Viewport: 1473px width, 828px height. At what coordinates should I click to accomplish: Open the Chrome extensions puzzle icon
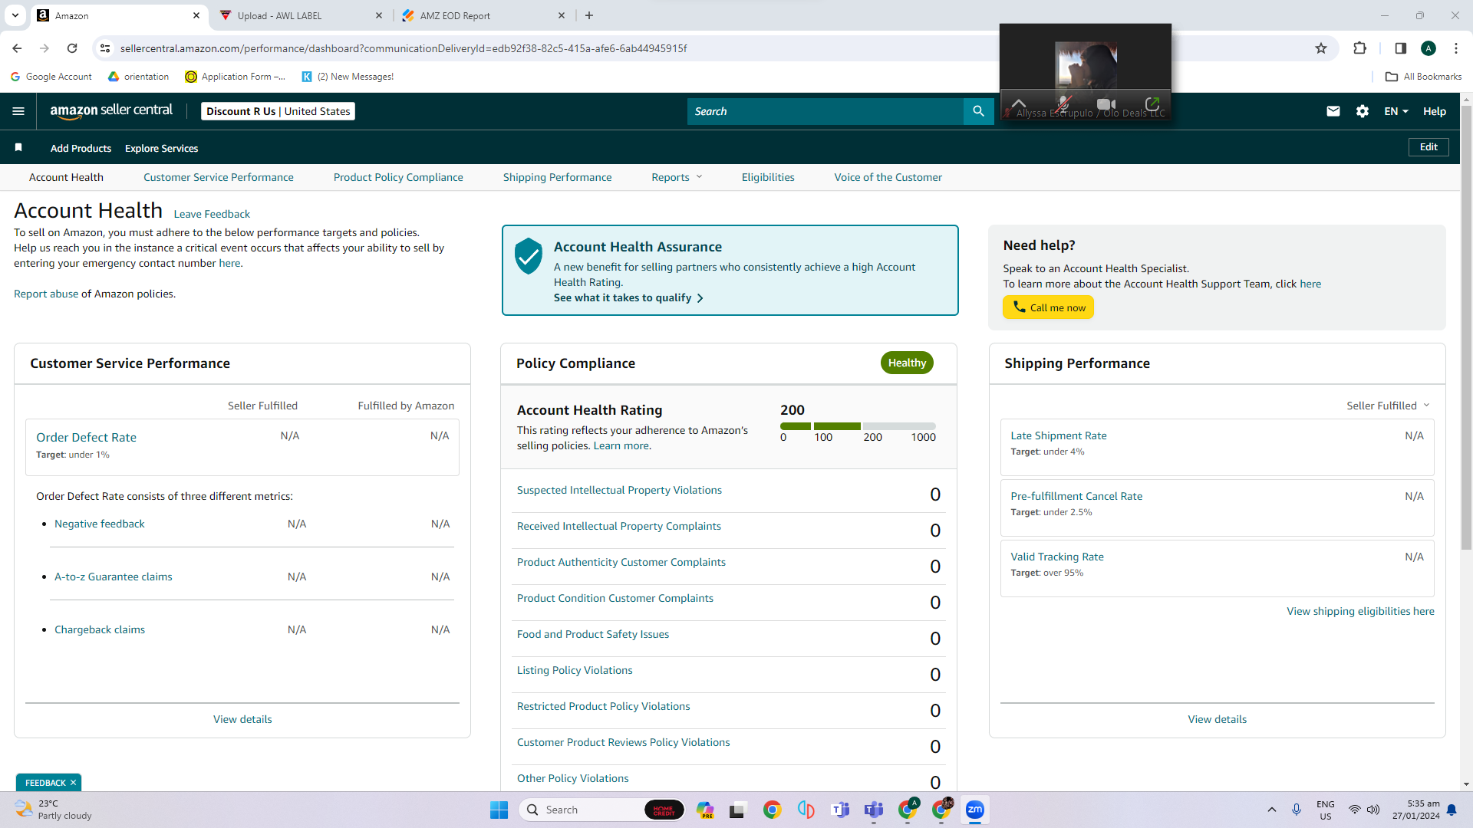pos(1359,48)
